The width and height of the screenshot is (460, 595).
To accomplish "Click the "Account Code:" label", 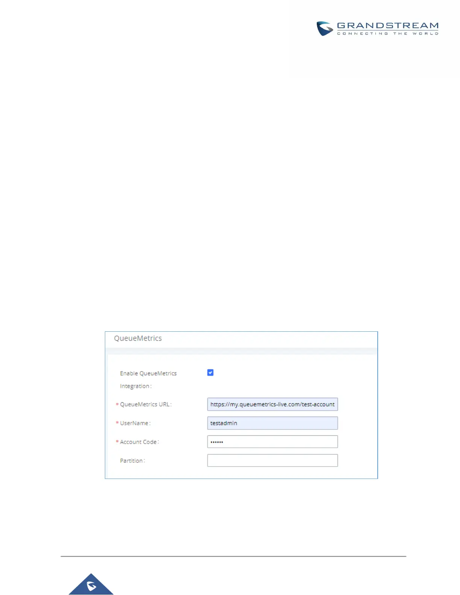I will (x=139, y=442).
